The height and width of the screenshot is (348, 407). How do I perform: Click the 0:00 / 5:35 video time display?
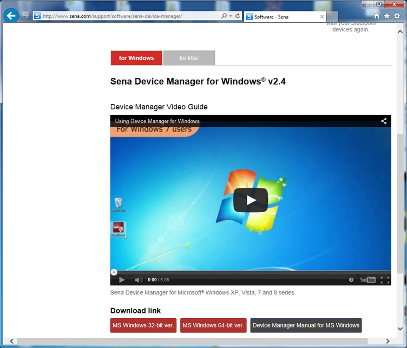159,280
